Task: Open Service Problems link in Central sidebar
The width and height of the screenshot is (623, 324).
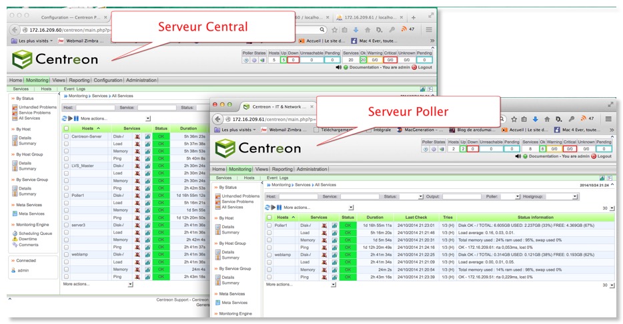Action: coord(35,112)
